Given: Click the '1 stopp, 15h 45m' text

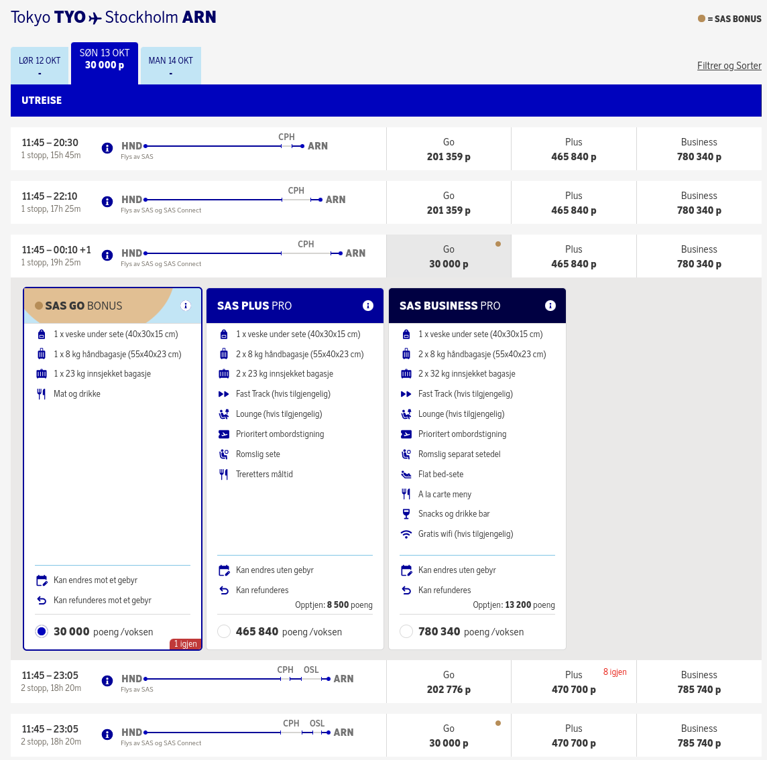Looking at the screenshot, I should coord(51,155).
